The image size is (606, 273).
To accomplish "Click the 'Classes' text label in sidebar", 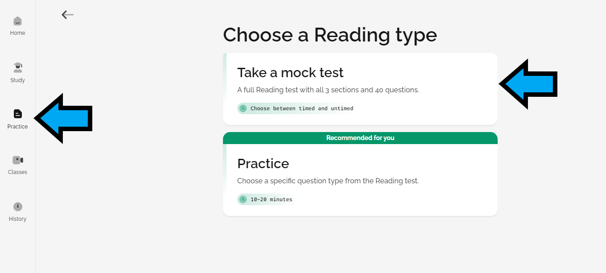I will coord(17,172).
